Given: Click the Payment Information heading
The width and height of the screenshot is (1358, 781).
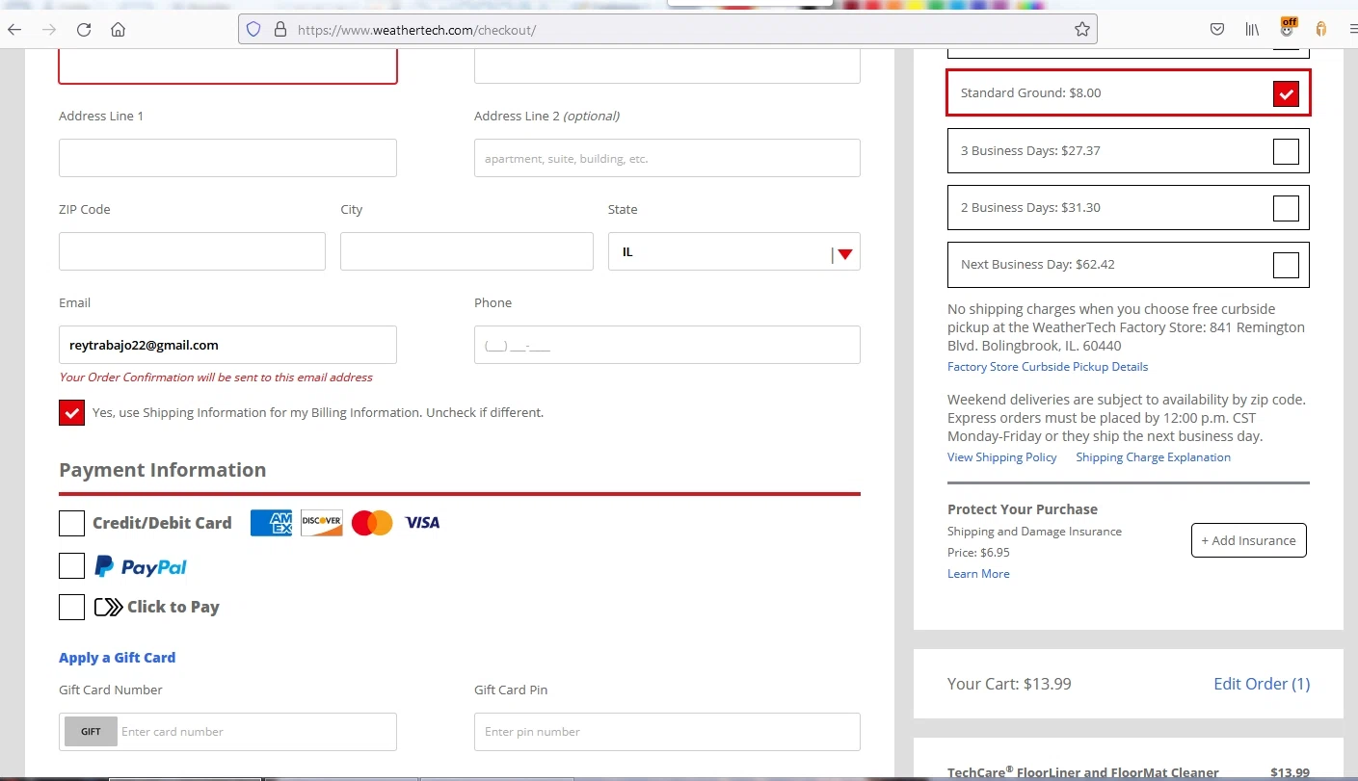Looking at the screenshot, I should tap(162, 470).
